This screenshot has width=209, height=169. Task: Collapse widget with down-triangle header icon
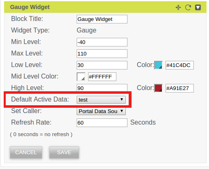(198, 7)
